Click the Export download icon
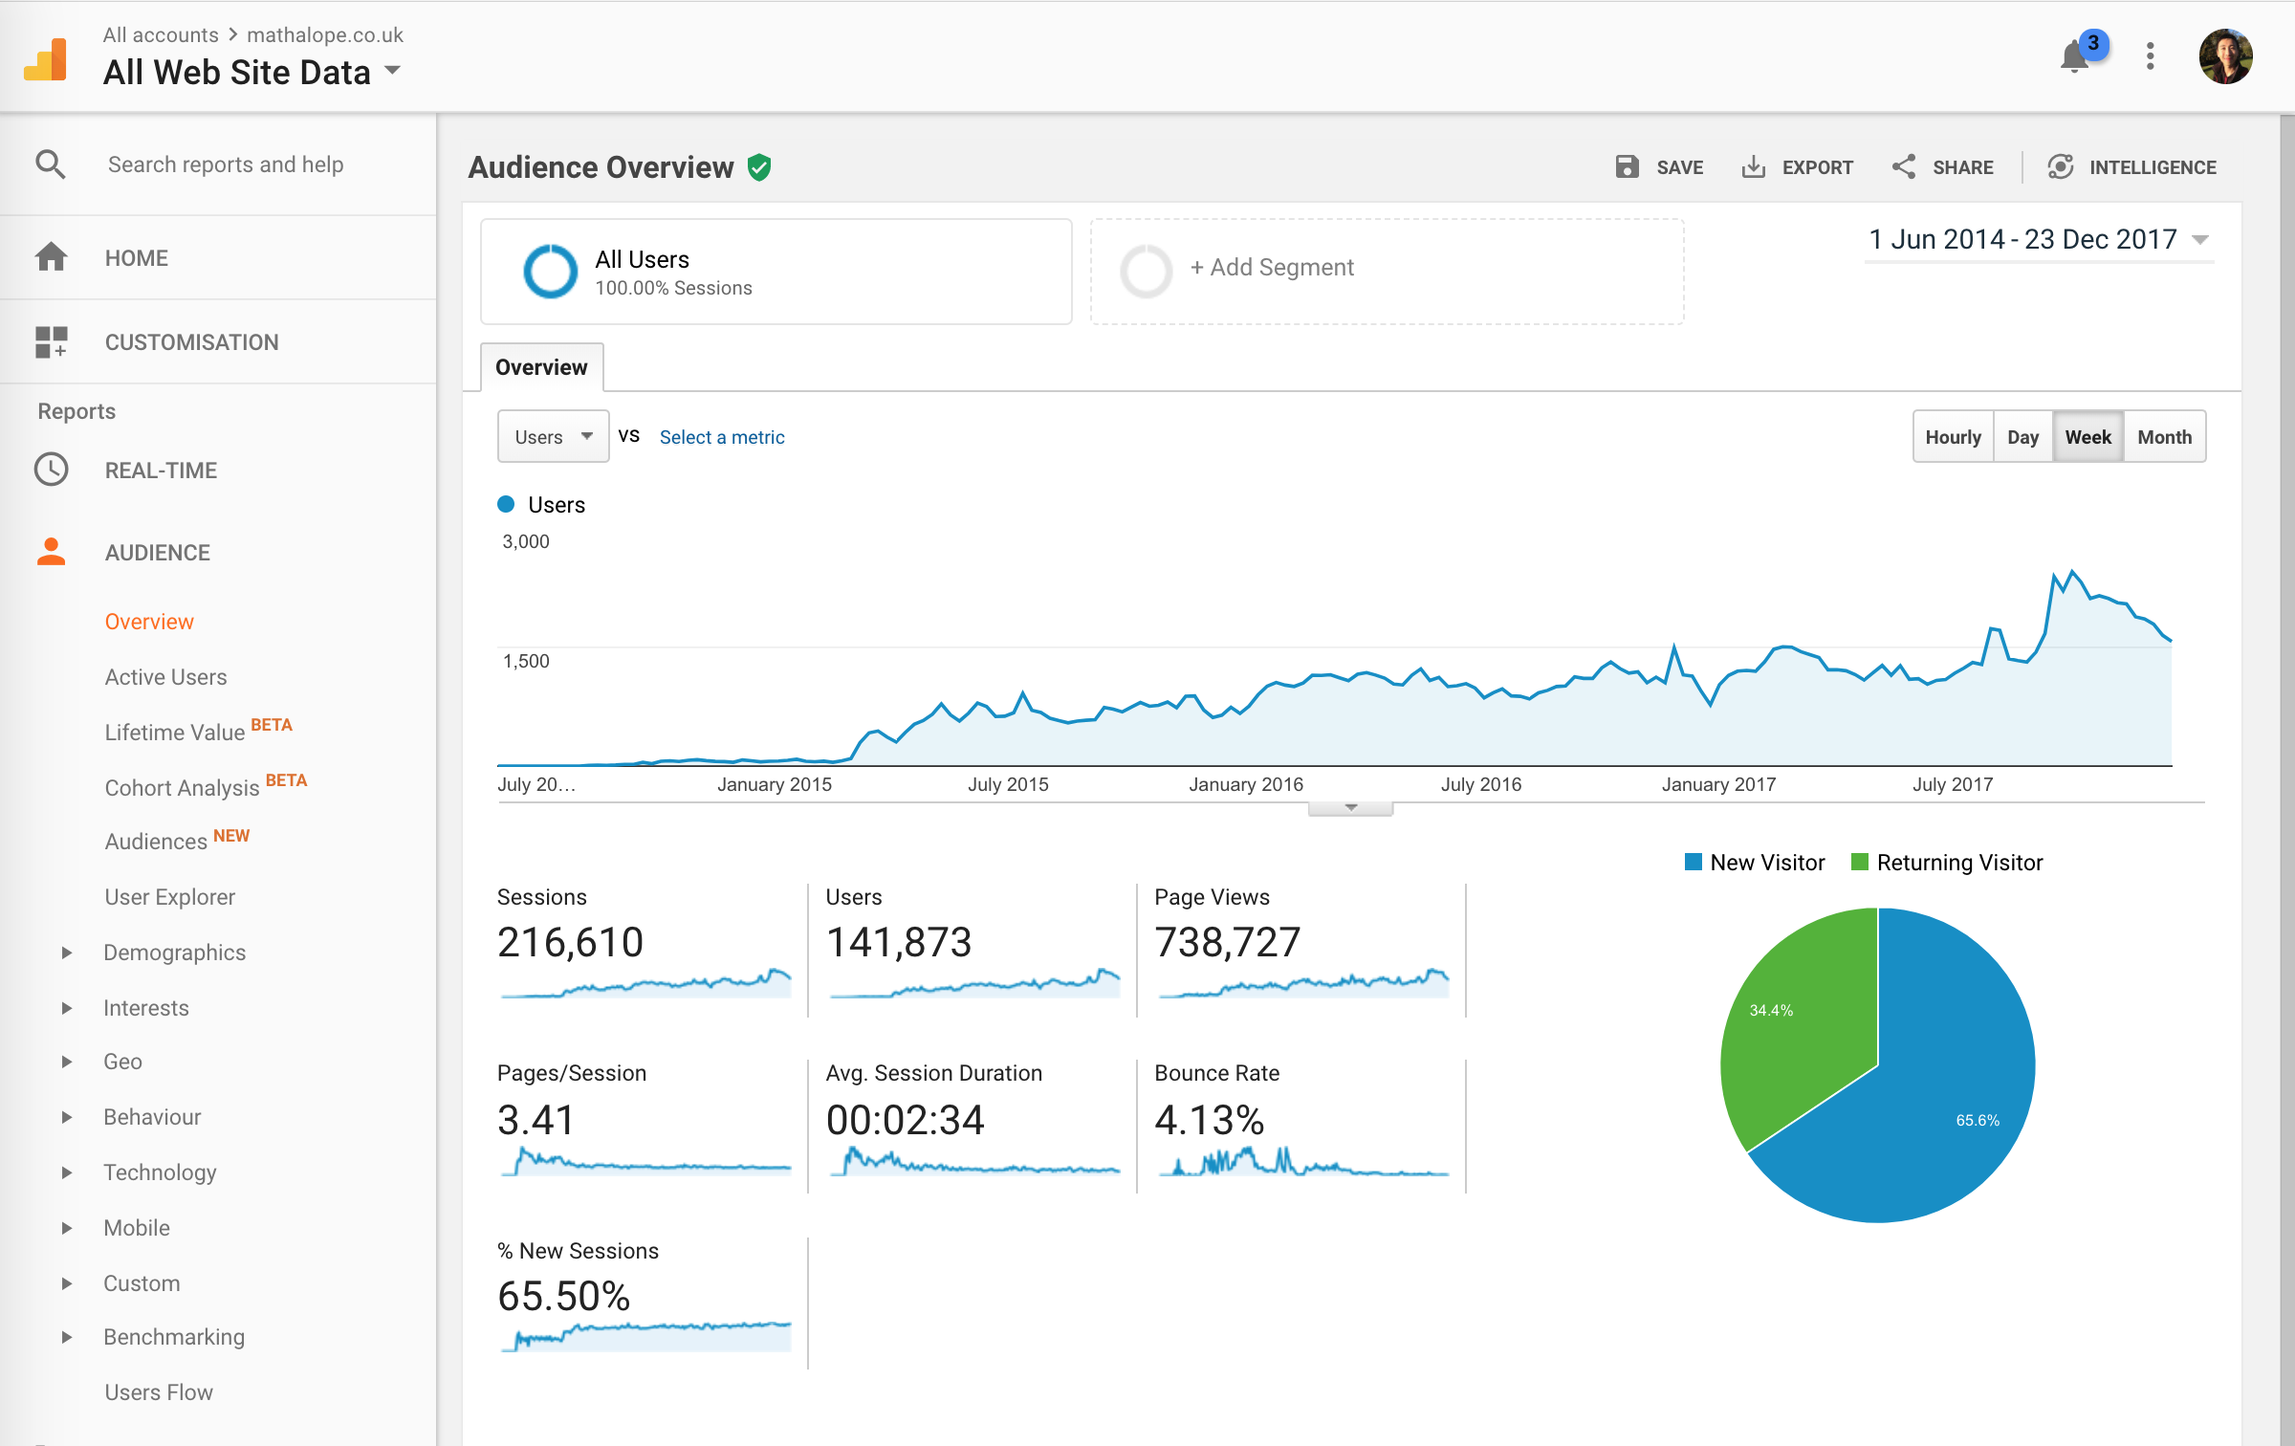Screen dimensions: 2295x1446 [x=1753, y=167]
